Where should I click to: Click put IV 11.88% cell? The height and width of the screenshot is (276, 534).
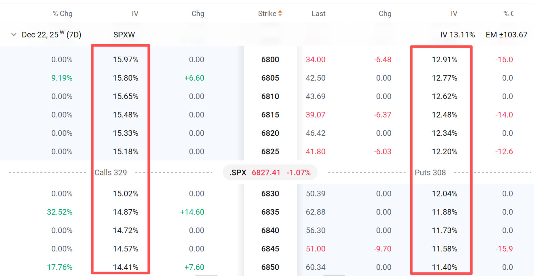click(x=445, y=212)
